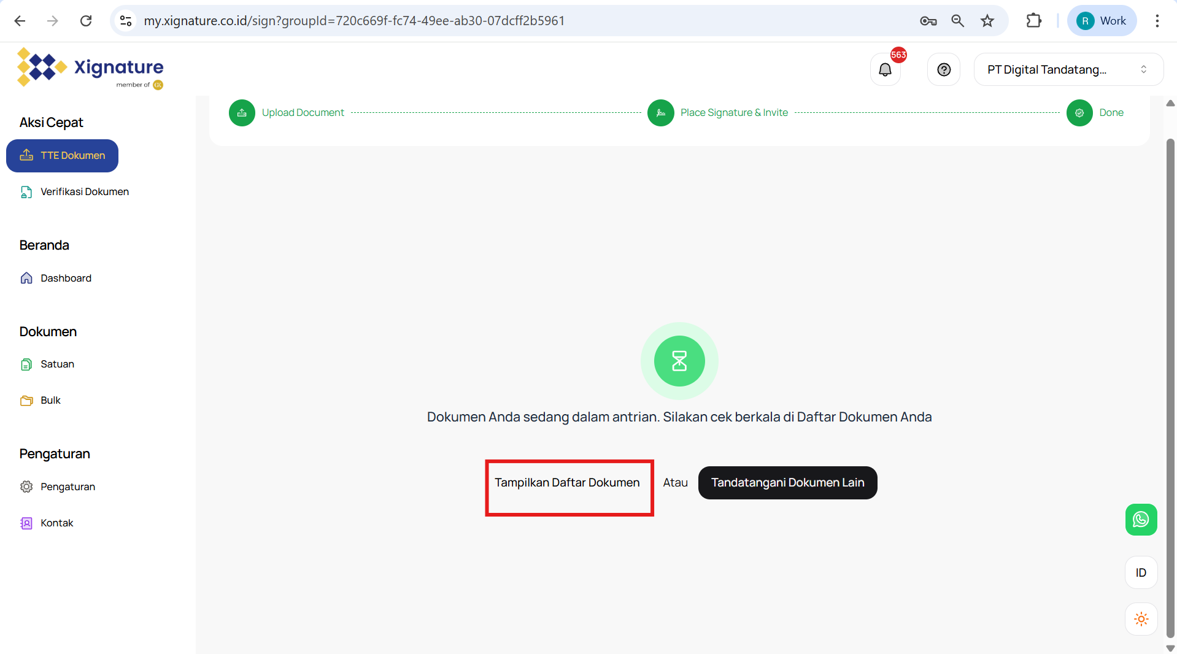This screenshot has height=654, width=1177.
Task: Open the notifications bell icon
Action: [x=885, y=70]
